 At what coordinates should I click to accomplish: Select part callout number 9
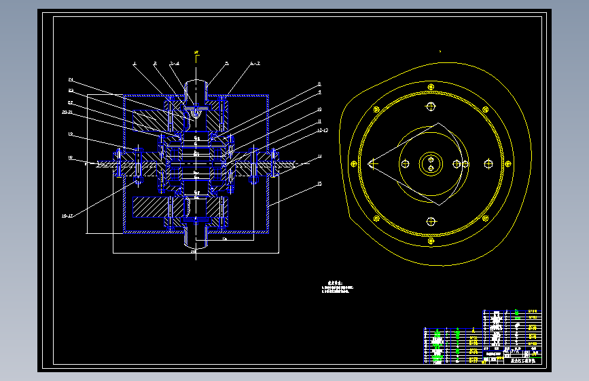tap(319, 92)
